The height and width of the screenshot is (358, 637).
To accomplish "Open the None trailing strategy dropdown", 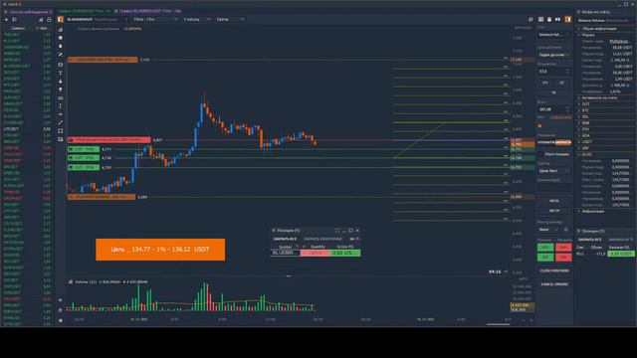I will (x=549, y=230).
